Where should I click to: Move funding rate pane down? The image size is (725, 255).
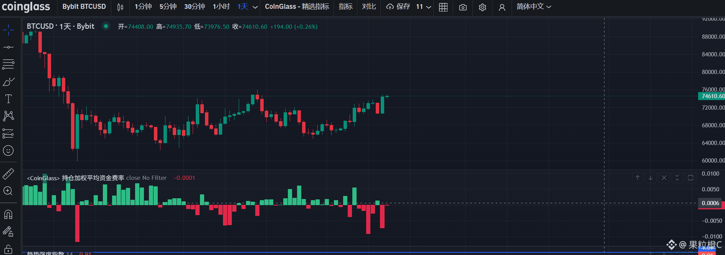click(x=651, y=178)
